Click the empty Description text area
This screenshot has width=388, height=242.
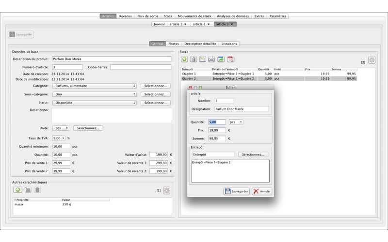point(112,116)
